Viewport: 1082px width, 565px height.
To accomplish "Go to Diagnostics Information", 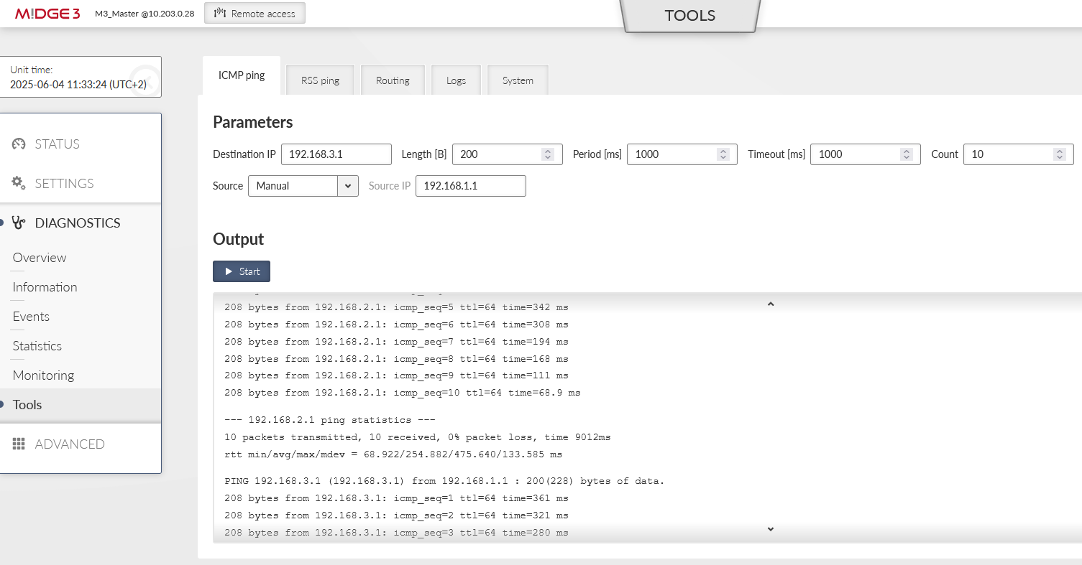I will pos(45,287).
